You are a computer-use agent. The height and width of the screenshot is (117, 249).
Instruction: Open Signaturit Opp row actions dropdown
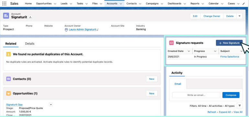(51, 105)
